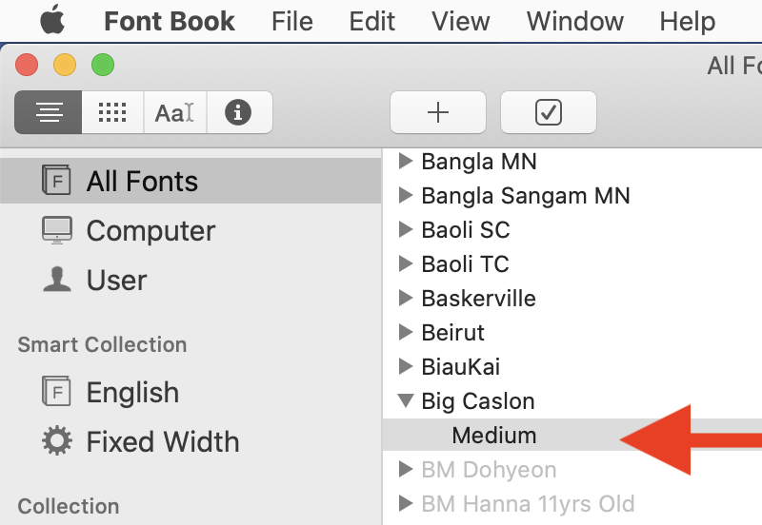
Task: Expand the Baskerville font family
Action: coord(406,298)
